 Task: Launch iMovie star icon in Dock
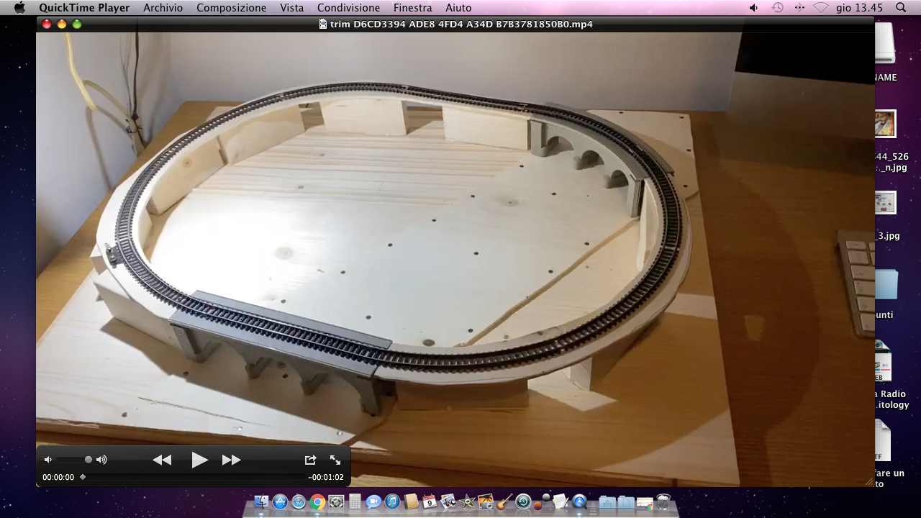[x=467, y=502]
